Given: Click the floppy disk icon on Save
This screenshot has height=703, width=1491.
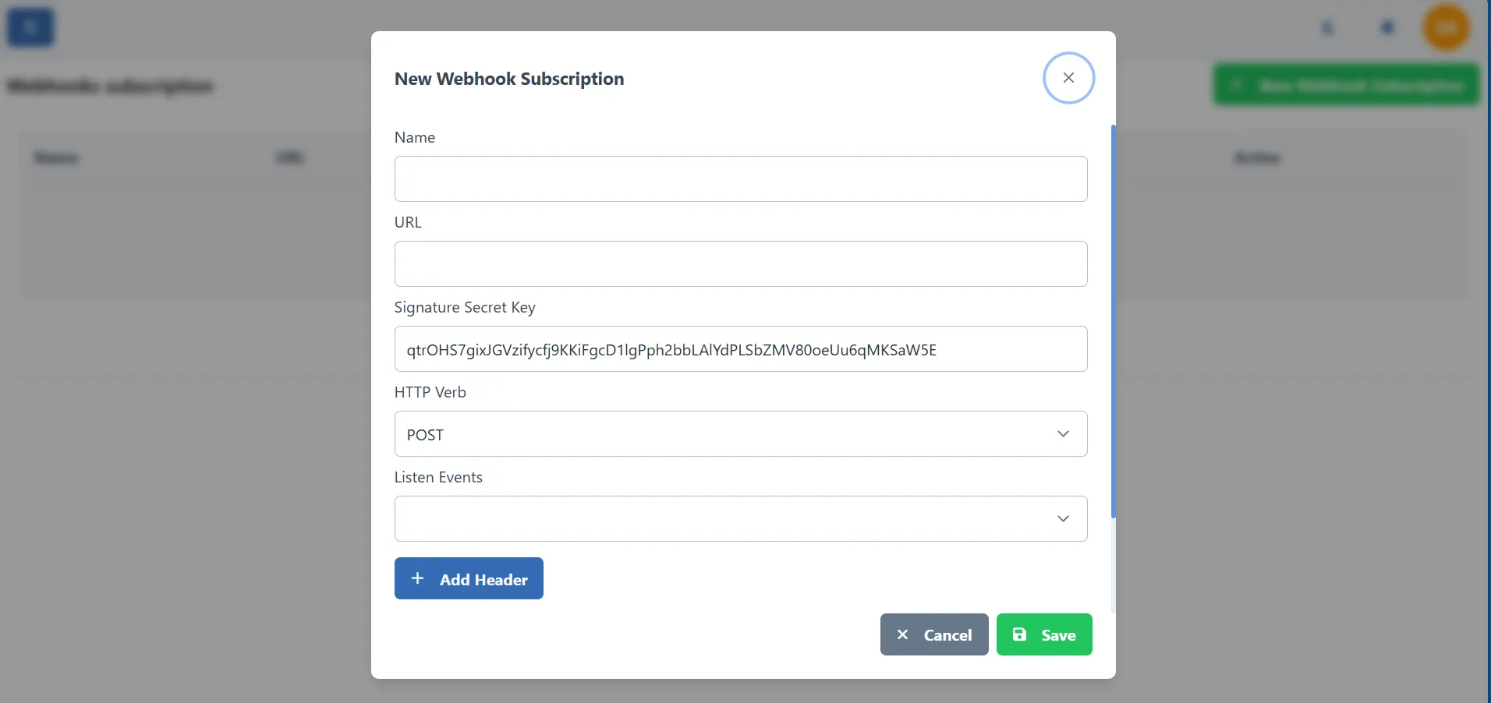Looking at the screenshot, I should (1020, 634).
